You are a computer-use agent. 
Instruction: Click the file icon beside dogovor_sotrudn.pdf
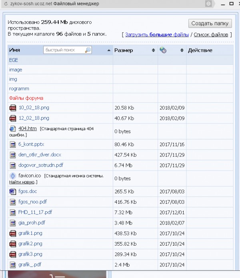pyautogui.click(x=13, y=165)
